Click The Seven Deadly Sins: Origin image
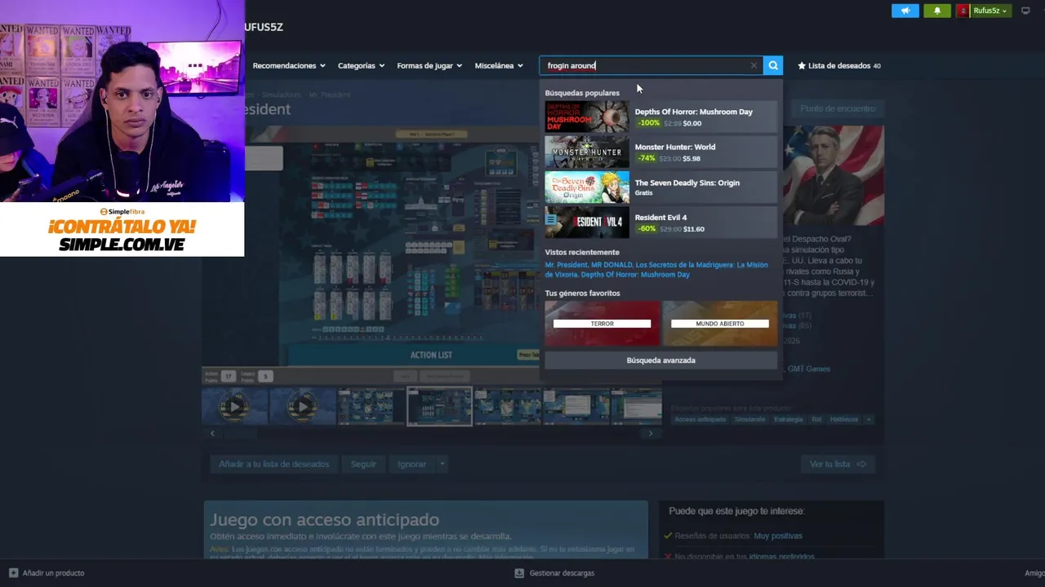Screen dimensions: 1045x587 (587, 187)
